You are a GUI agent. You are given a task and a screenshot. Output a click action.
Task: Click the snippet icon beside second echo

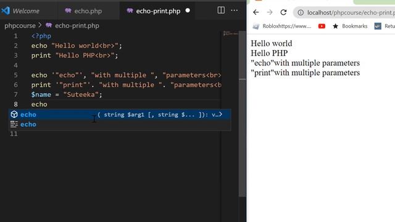point(14,125)
